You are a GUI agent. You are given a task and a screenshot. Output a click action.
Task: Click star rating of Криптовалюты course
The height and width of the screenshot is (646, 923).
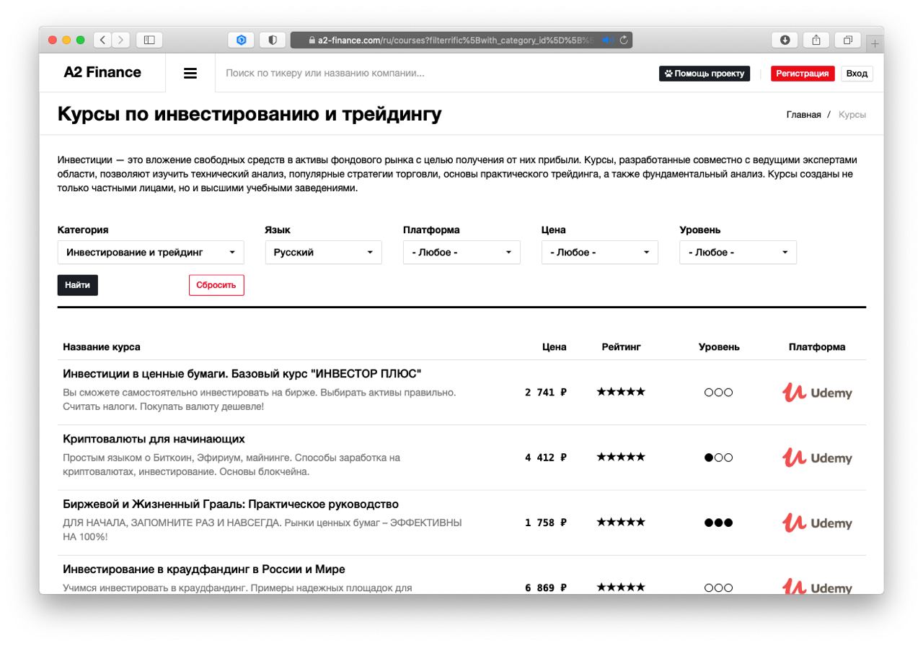(x=621, y=457)
